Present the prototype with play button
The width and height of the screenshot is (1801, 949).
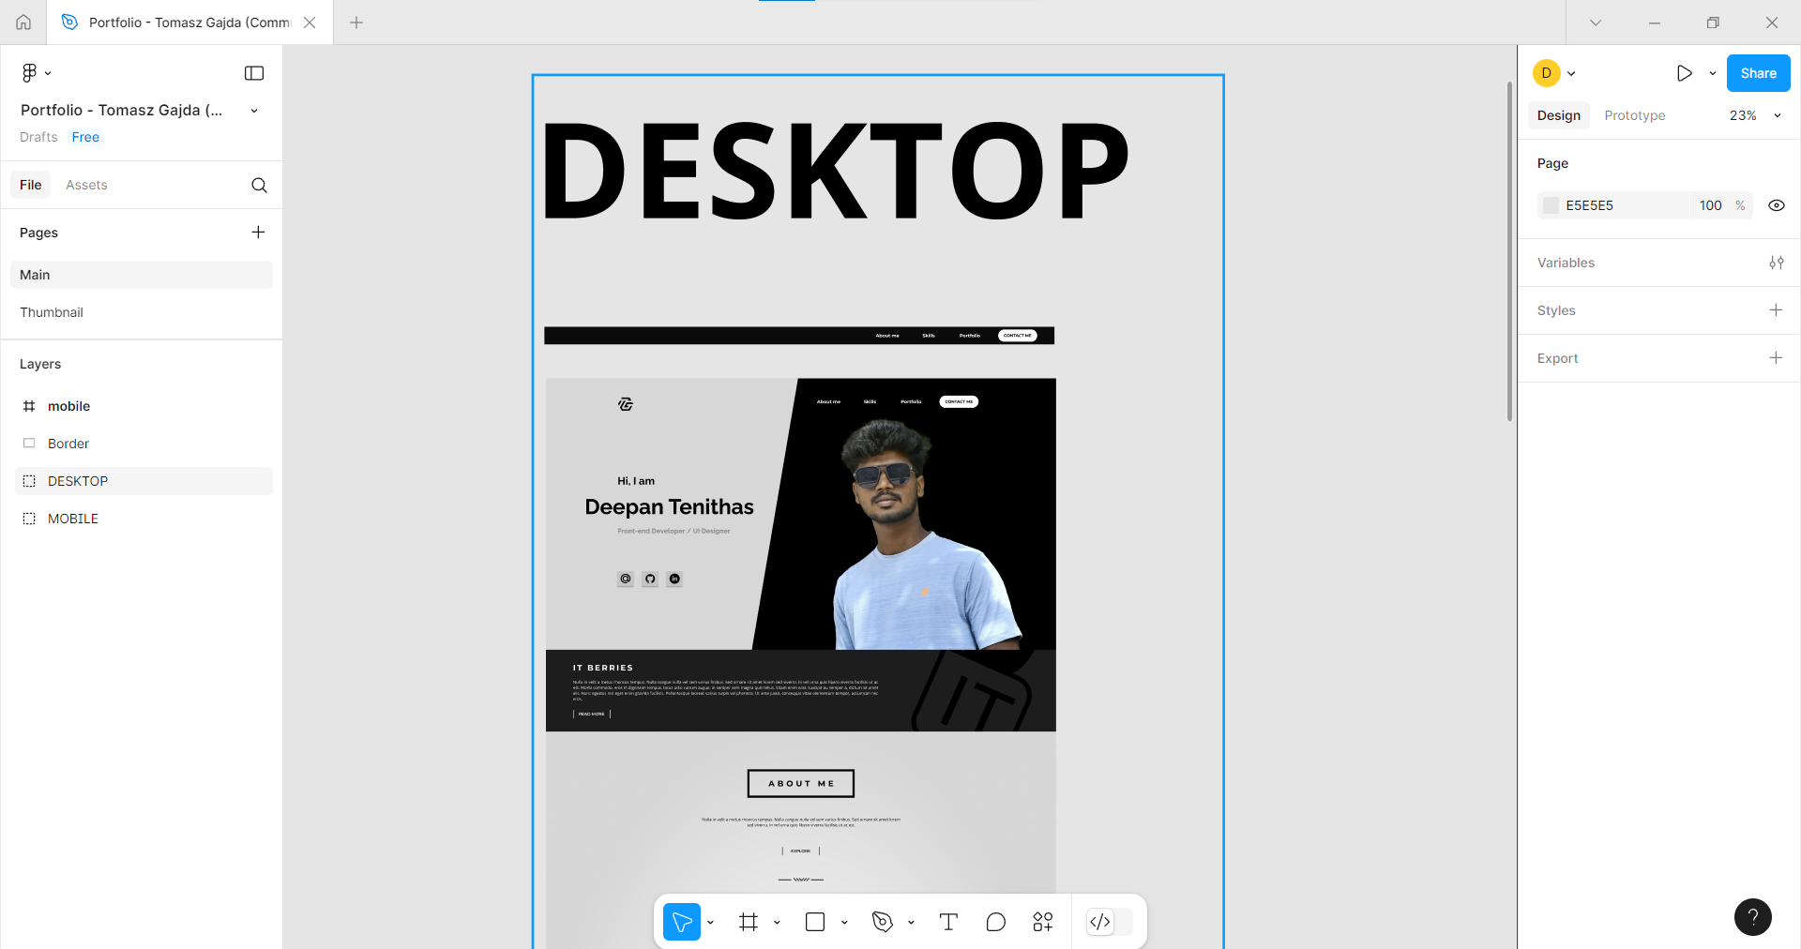(1684, 73)
